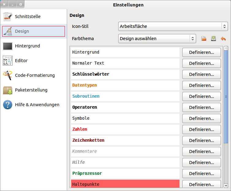Click the Editor code icon

8,61
